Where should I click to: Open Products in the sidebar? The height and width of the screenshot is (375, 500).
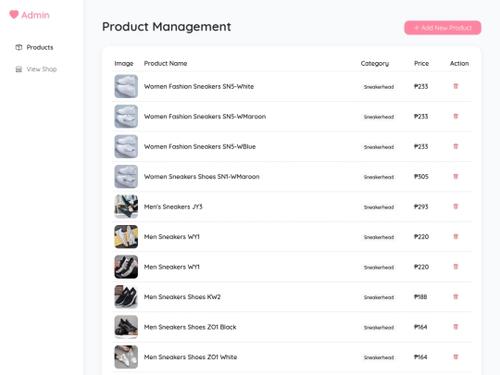tap(34, 47)
